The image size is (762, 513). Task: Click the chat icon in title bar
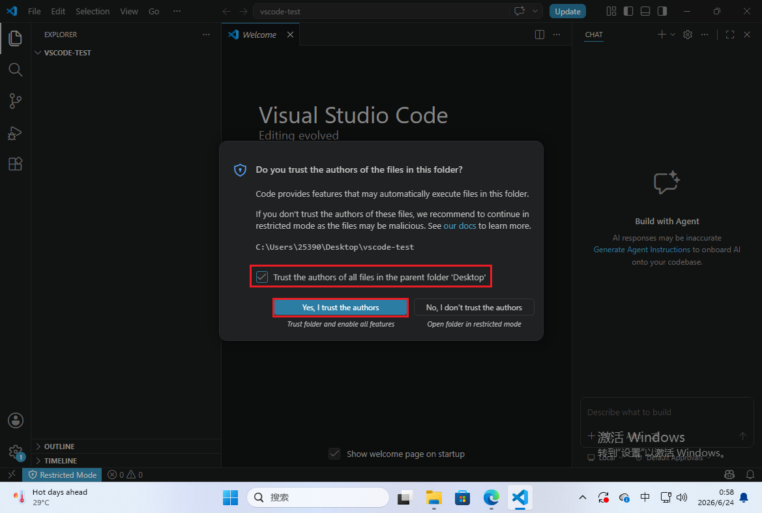pos(520,11)
